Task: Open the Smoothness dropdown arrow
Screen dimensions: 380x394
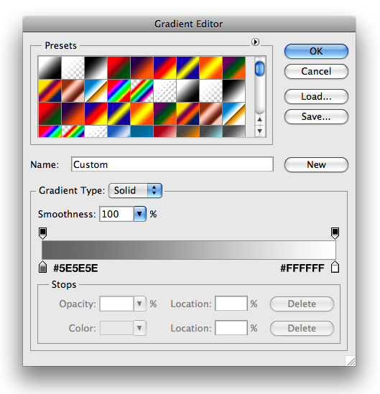Action: (x=140, y=214)
